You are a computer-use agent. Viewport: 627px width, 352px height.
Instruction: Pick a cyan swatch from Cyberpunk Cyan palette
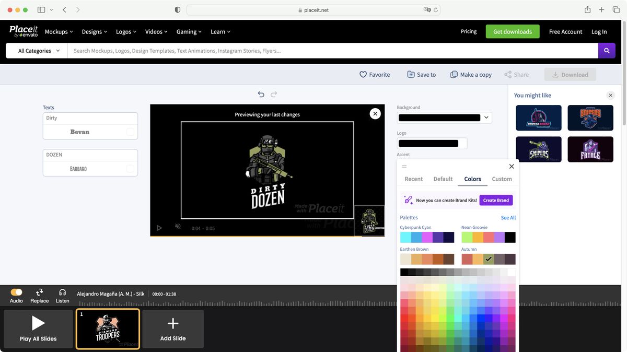pos(405,237)
